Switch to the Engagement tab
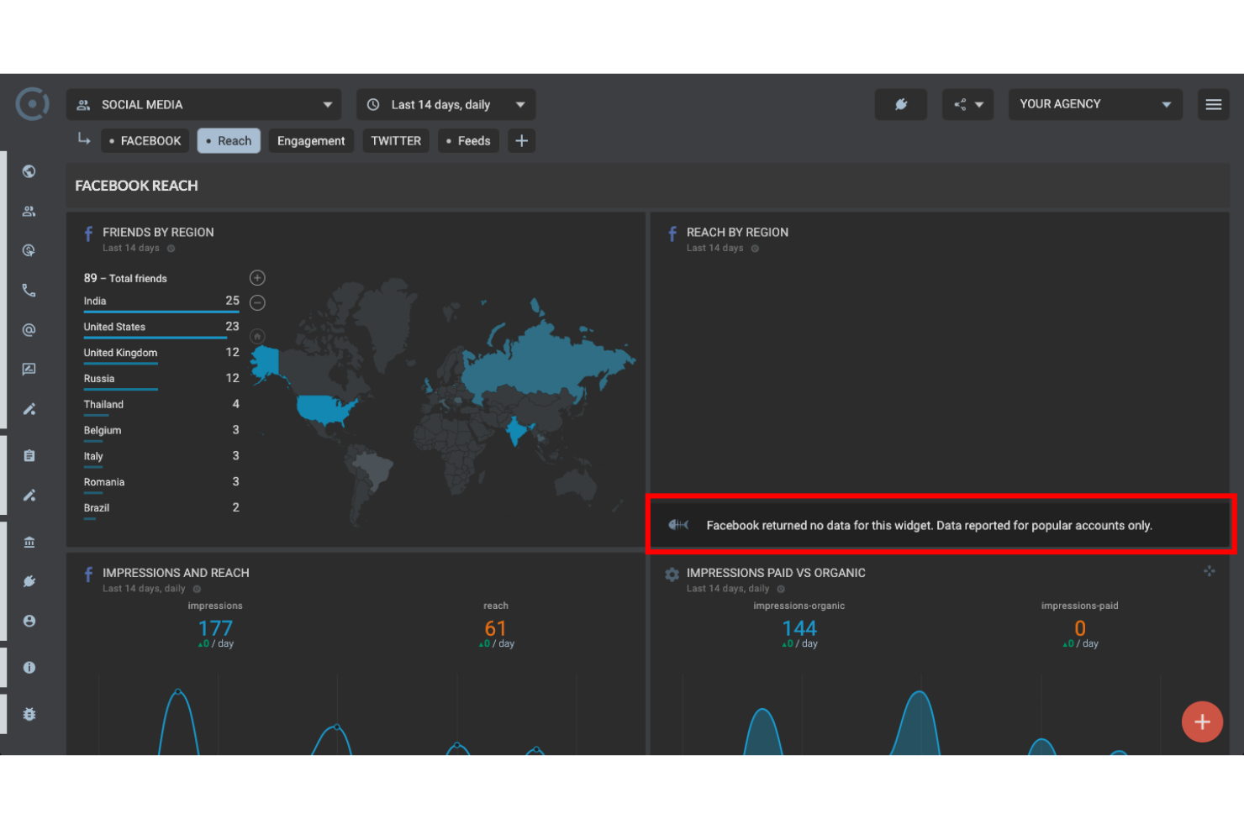This screenshot has height=829, width=1244. point(311,141)
